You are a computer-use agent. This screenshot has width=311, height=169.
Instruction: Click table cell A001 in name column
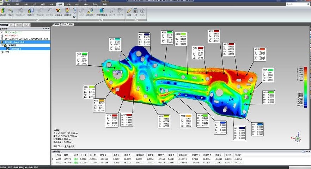tap(59, 159)
